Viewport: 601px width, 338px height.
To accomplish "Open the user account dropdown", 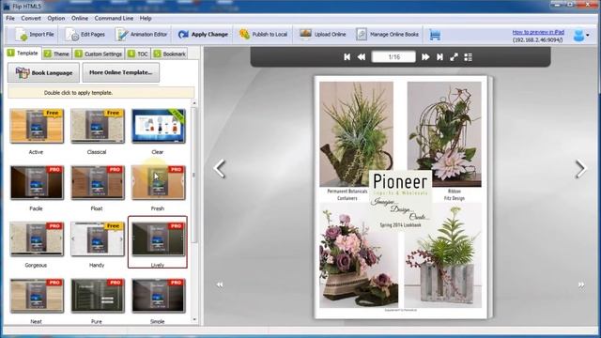I will (x=581, y=36).
